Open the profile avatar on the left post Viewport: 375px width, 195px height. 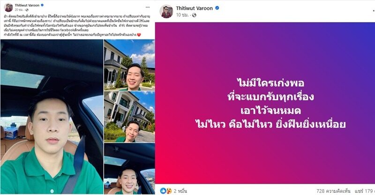pyautogui.click(x=8, y=7)
